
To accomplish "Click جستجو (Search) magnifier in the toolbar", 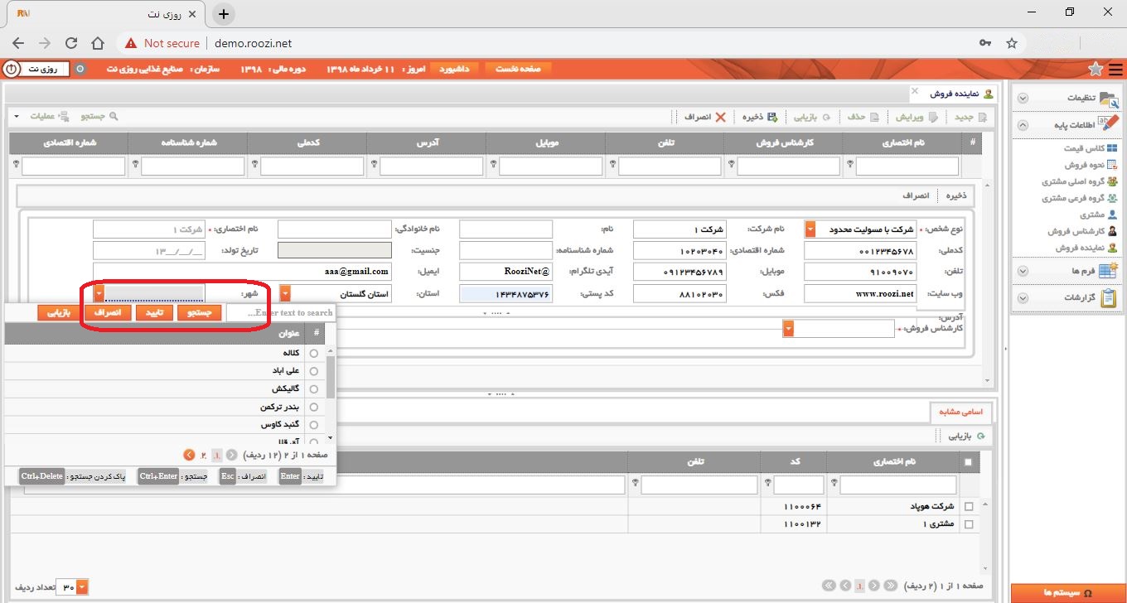I will [x=98, y=117].
